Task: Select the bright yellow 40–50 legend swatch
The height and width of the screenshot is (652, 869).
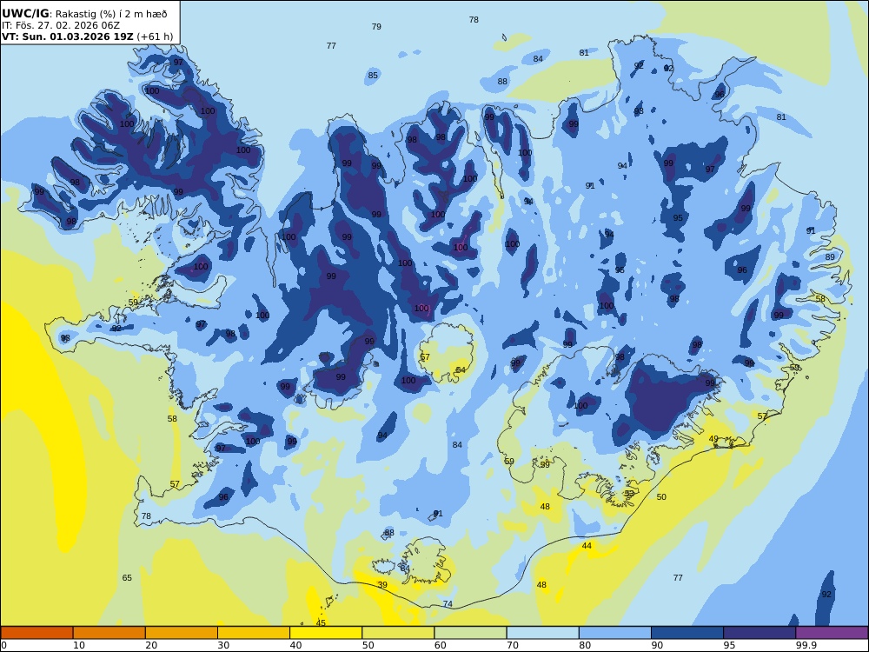Action: tap(326, 633)
